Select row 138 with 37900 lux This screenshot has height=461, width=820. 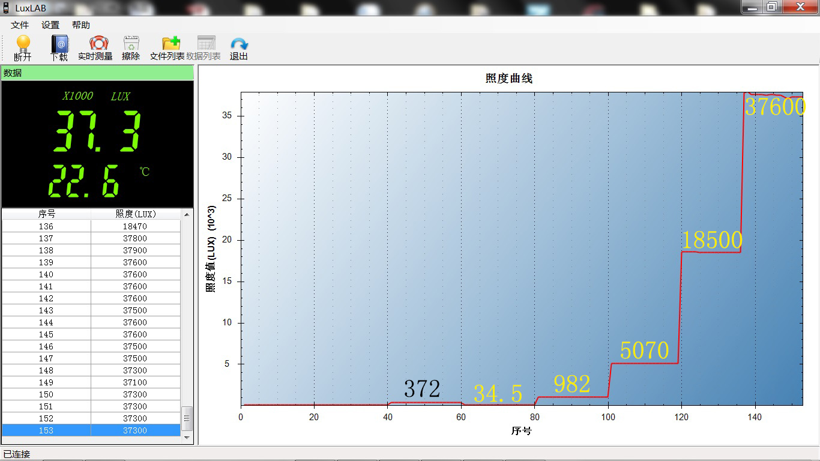[91, 250]
